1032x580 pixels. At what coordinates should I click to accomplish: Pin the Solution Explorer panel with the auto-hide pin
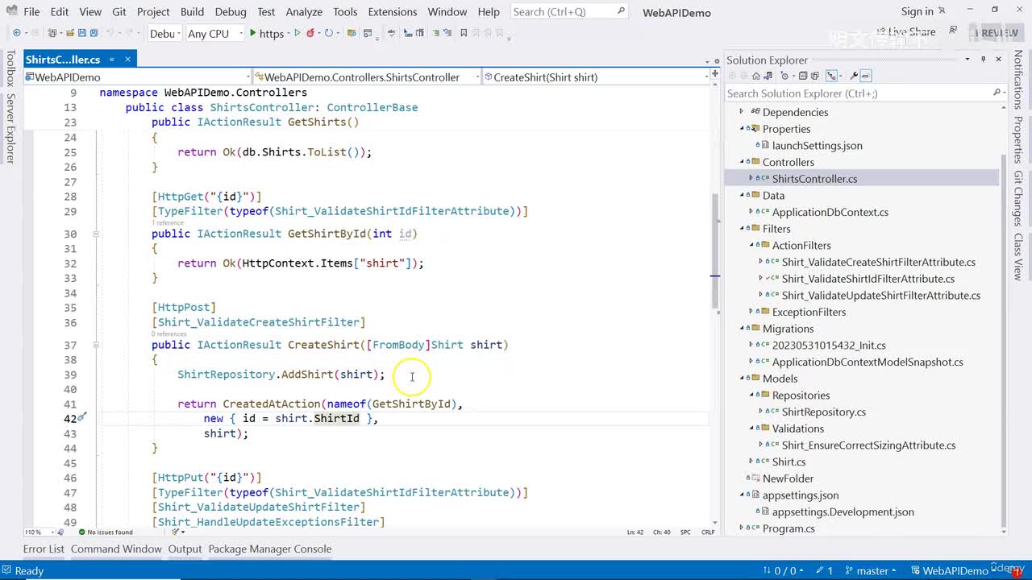point(983,60)
